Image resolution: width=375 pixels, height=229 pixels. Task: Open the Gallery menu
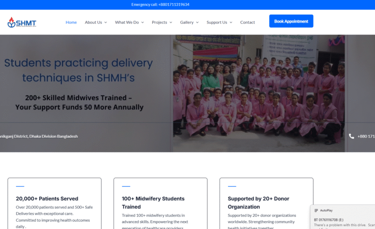coord(187,22)
